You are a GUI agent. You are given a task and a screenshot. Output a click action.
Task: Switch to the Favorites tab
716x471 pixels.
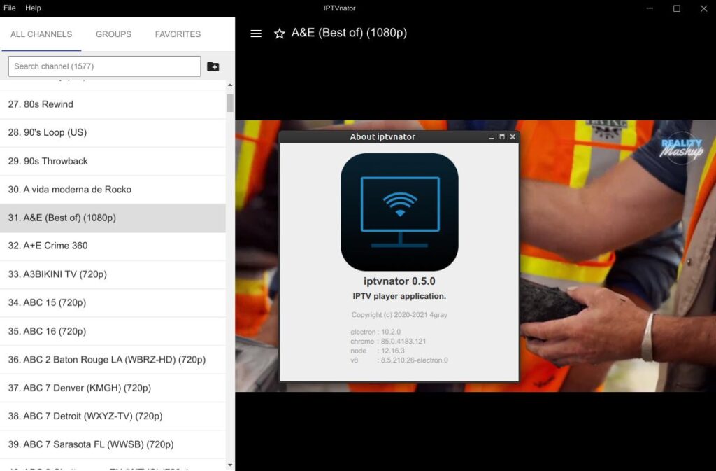(x=178, y=34)
